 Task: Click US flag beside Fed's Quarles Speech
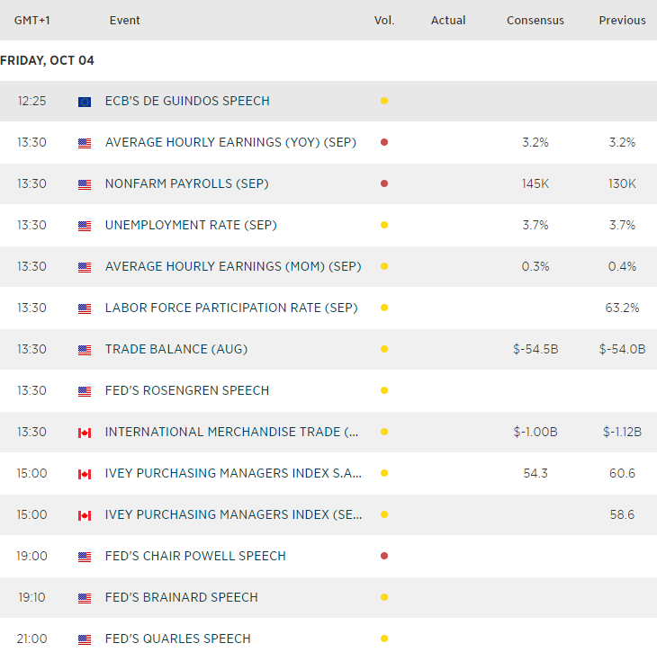tap(85, 639)
